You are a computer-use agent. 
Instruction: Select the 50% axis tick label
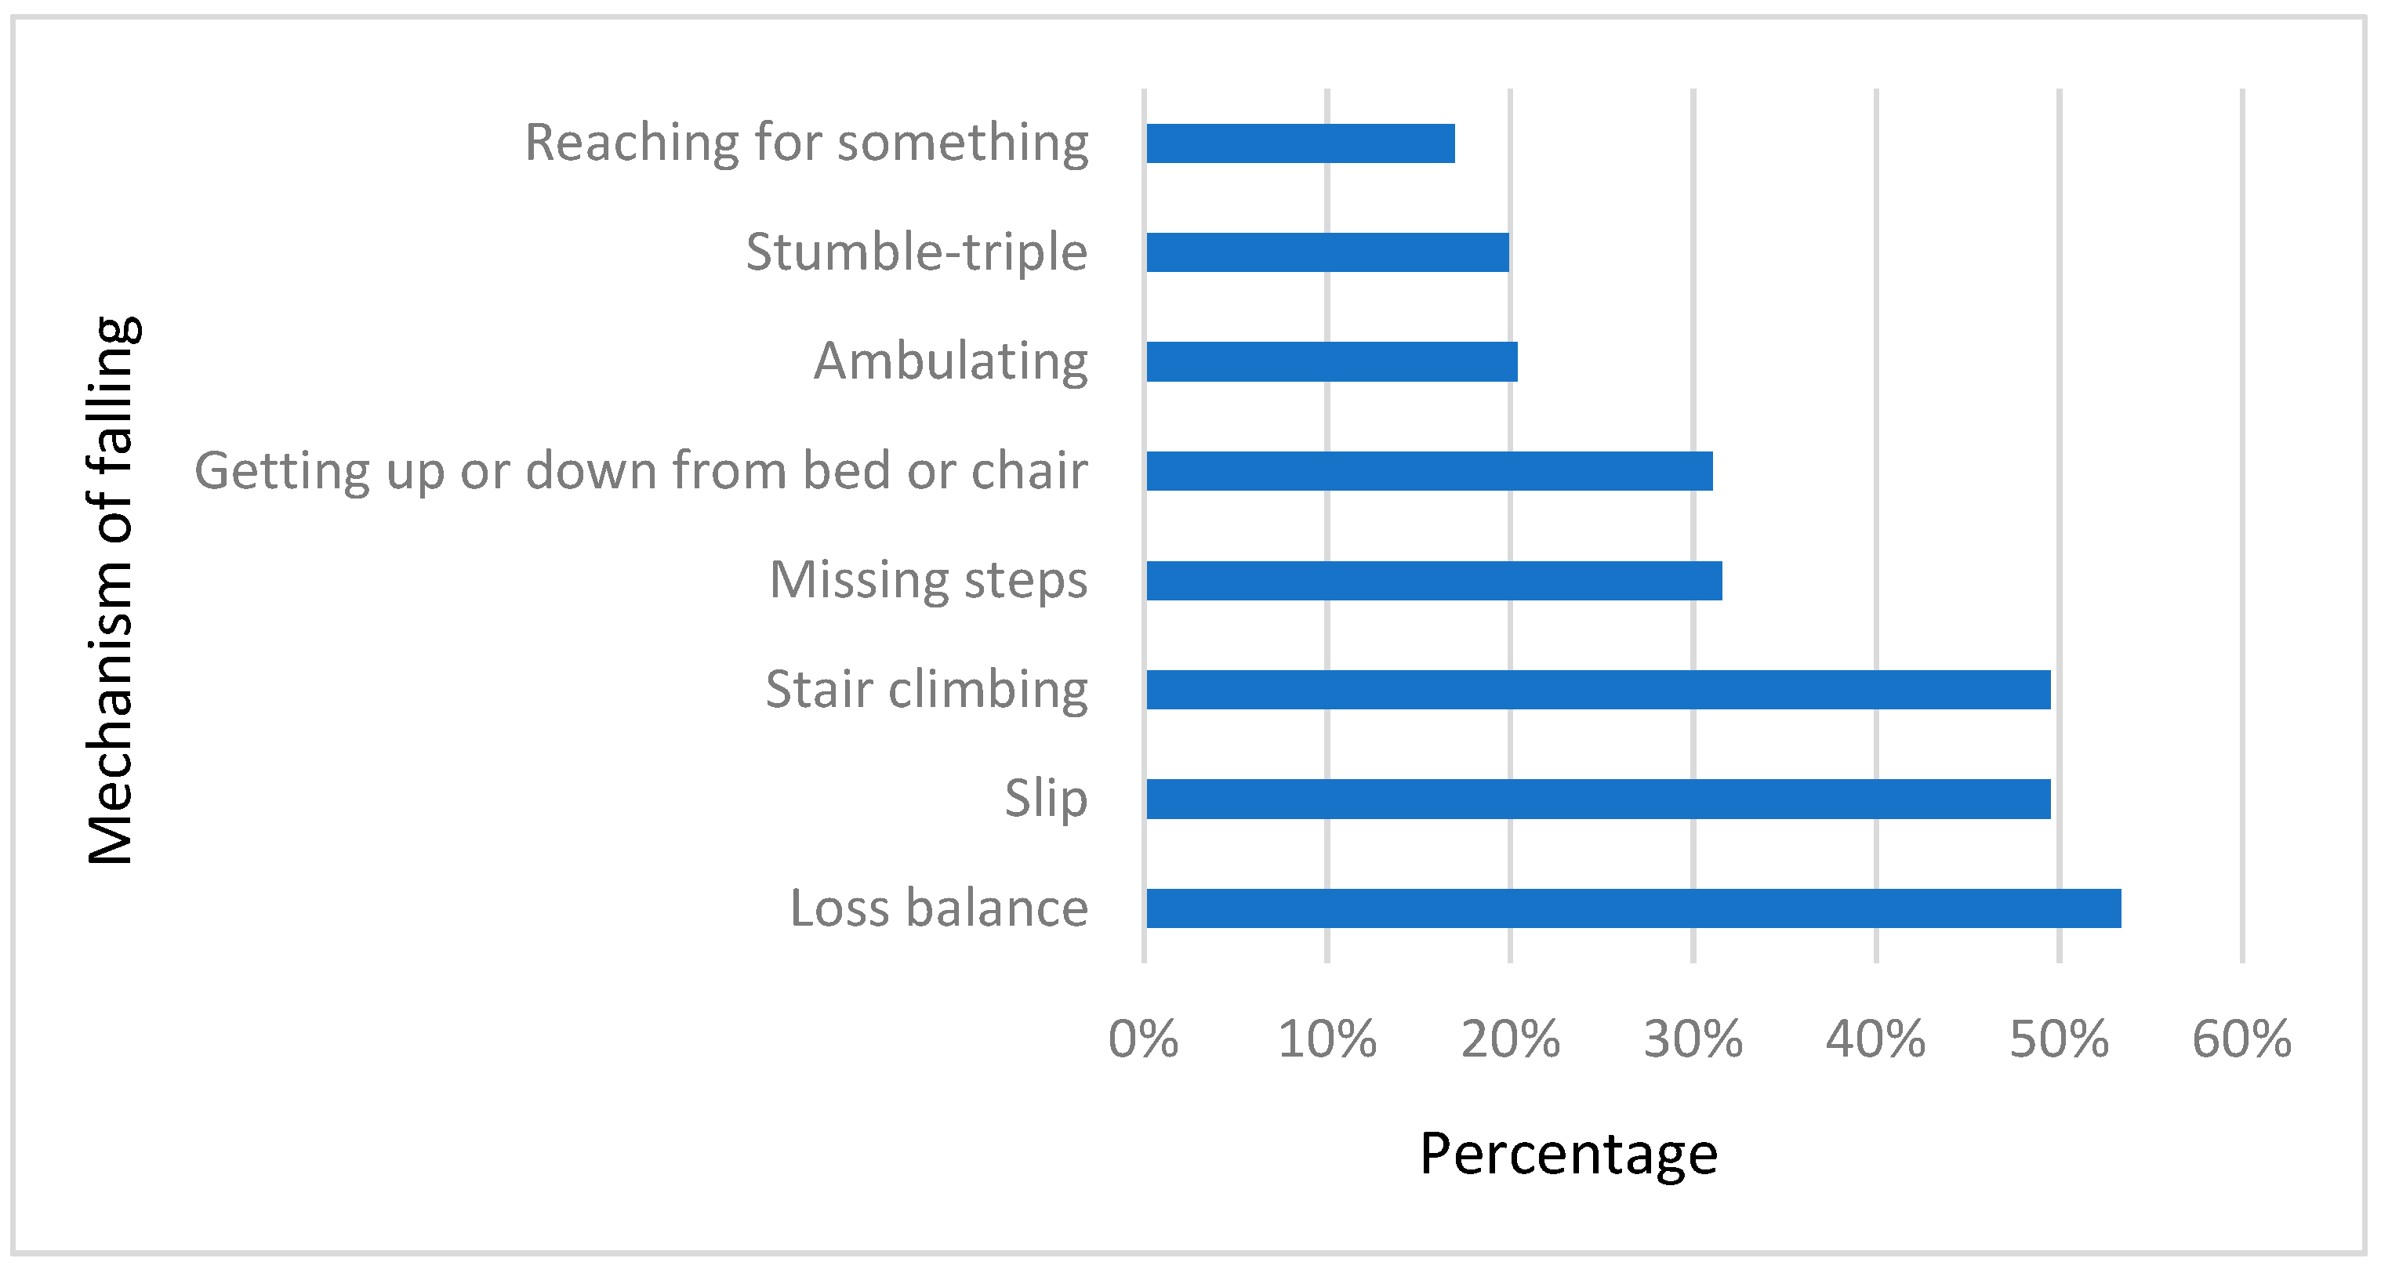point(2059,1039)
